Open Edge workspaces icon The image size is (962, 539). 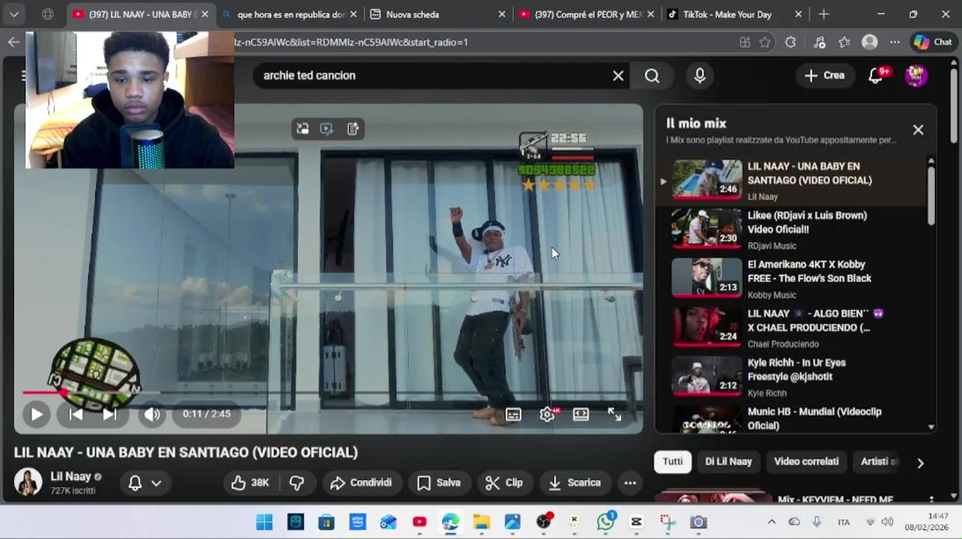point(48,14)
